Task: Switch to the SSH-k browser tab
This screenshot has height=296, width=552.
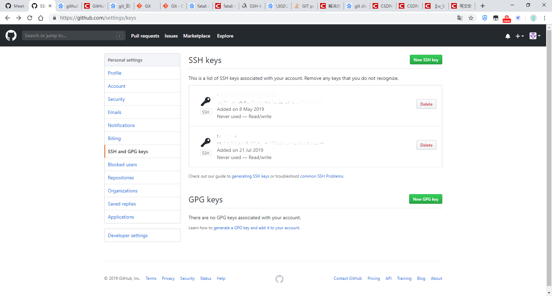Action: pos(252,6)
